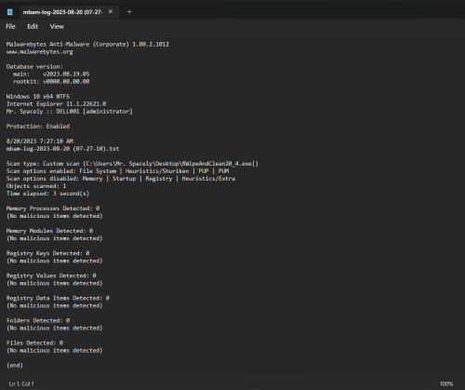Open the Edit menu
Image resolution: width=465 pixels, height=390 pixels.
pos(33,27)
